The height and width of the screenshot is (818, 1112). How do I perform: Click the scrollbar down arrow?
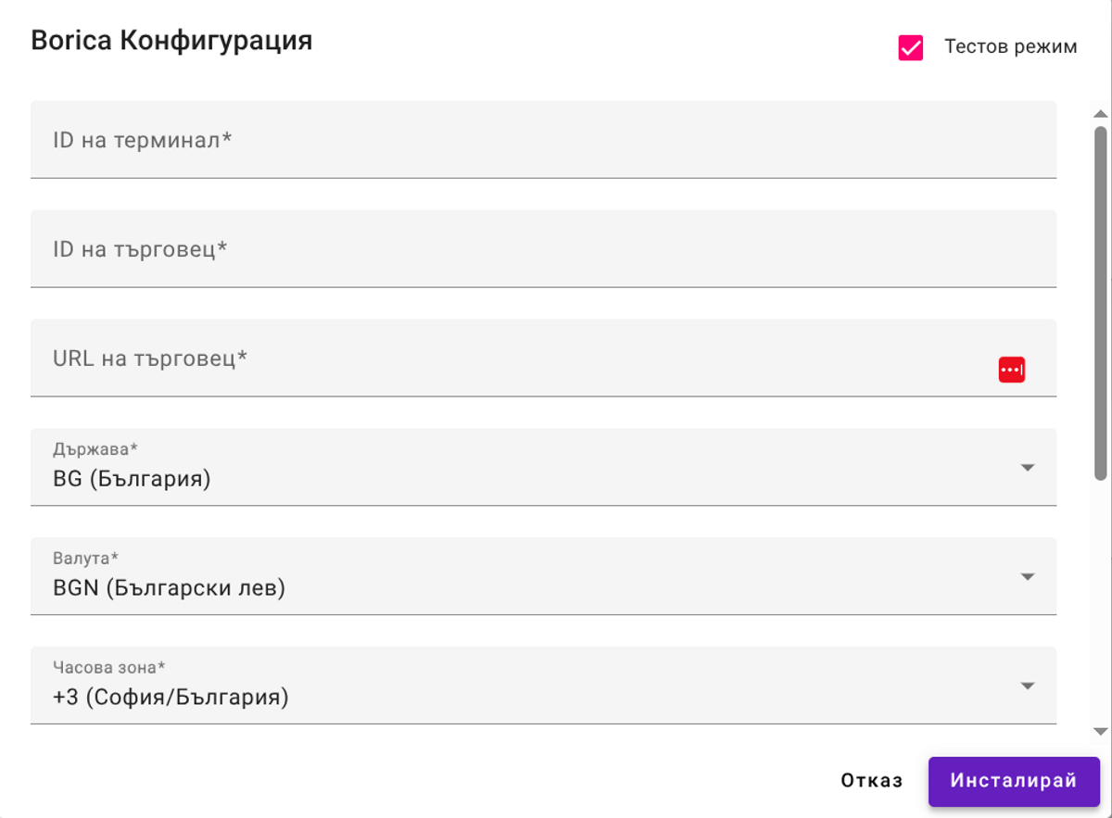1101,732
